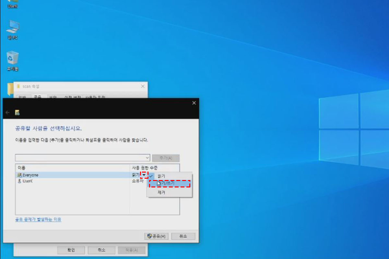This screenshot has height=259, width=389.
Task: Click the 소유자 permission text for UserK
Action: [x=137, y=181]
